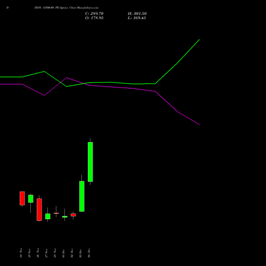The image size is (266, 266).
Task: Click the close value C: 289.70
Action: point(94,14)
